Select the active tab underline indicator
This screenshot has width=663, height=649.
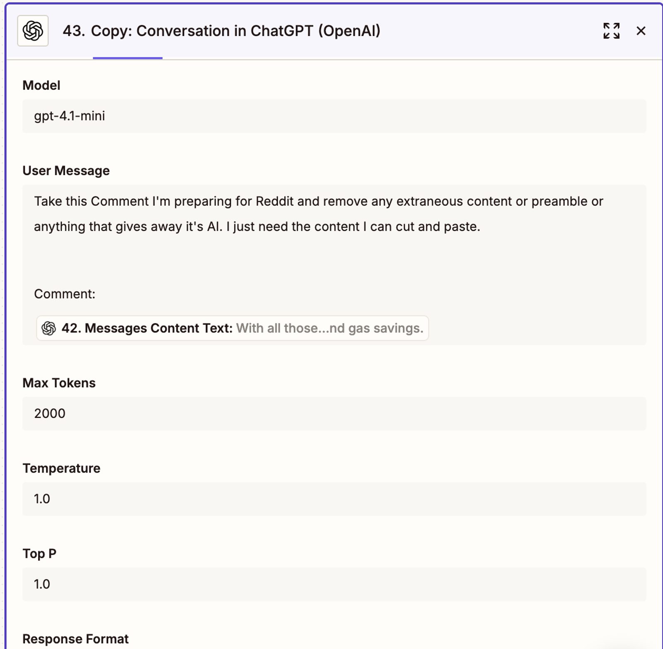[x=128, y=58]
